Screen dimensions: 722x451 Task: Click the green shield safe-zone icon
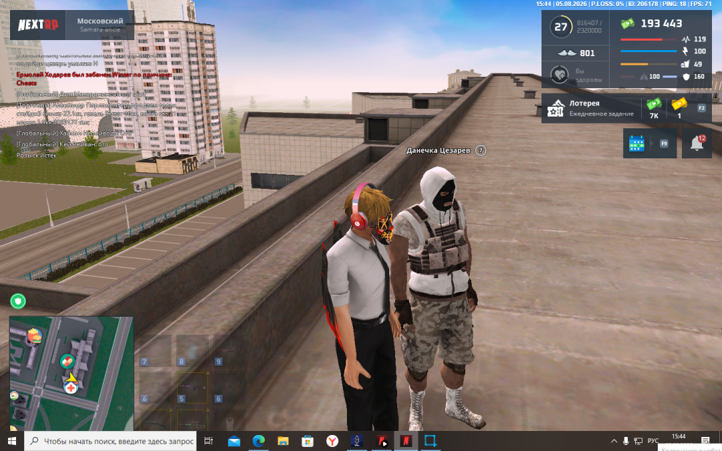(x=18, y=301)
